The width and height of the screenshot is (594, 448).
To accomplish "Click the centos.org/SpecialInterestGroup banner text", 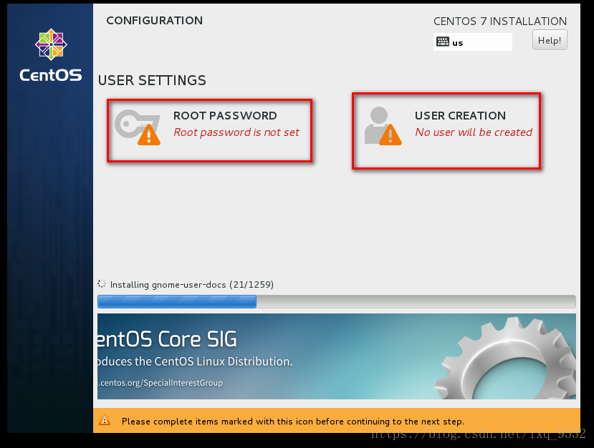I will [x=160, y=383].
